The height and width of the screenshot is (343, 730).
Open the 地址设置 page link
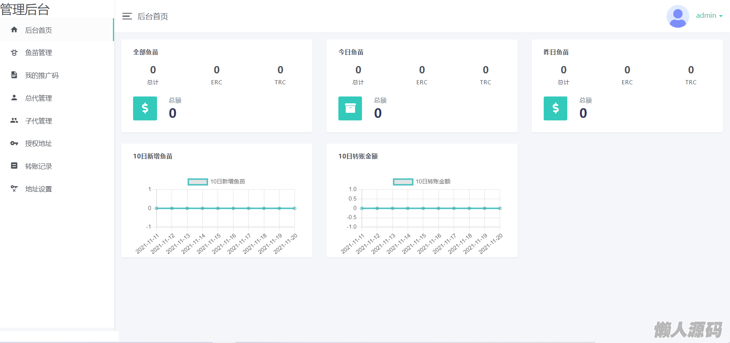[x=38, y=189]
